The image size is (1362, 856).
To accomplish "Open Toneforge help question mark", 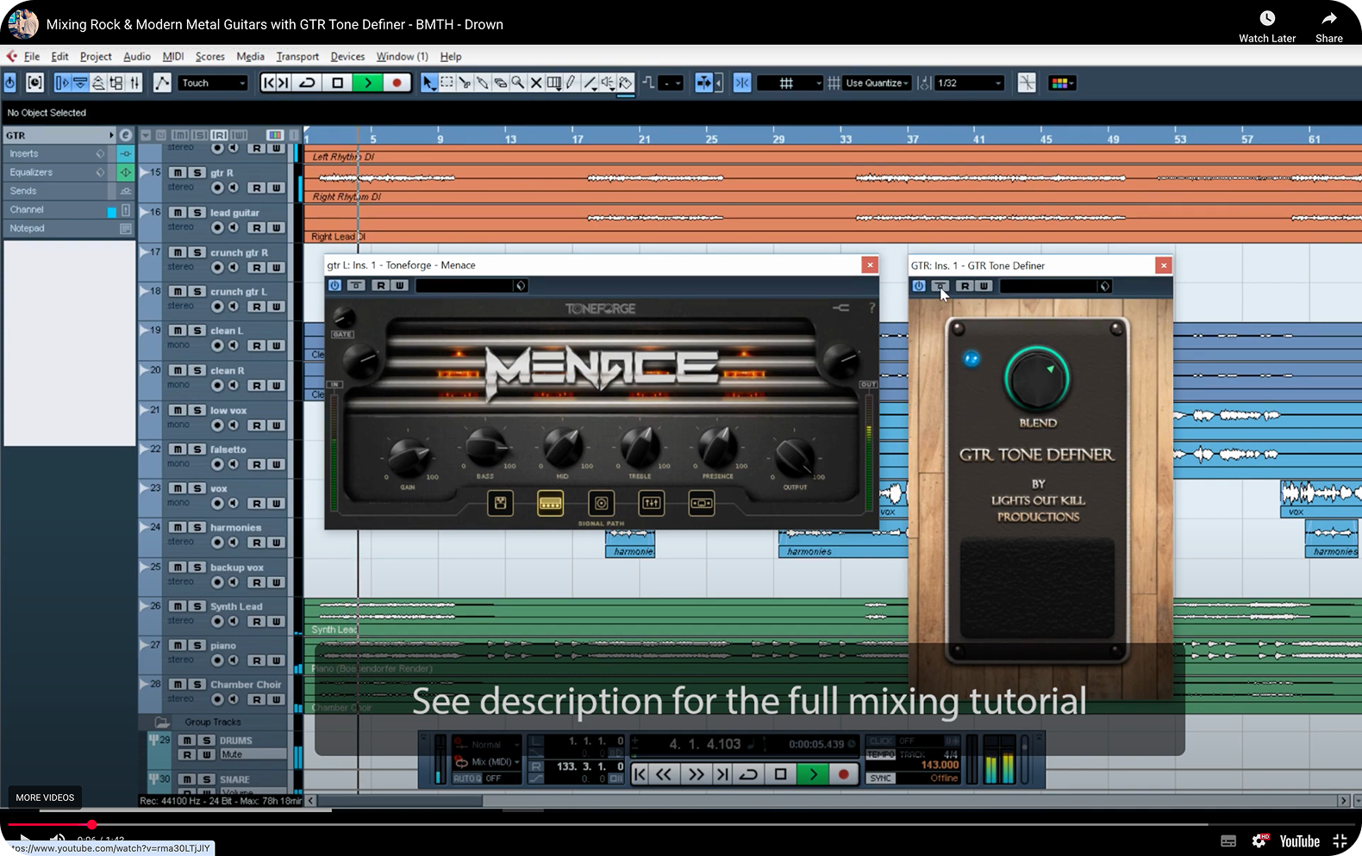I will 872,307.
